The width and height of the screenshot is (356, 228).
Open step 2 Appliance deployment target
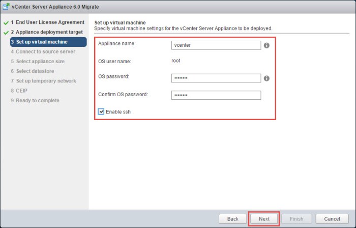pyautogui.click(x=49, y=32)
